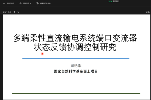Expand the 显示设置 dropdown arrow

point(30,3)
